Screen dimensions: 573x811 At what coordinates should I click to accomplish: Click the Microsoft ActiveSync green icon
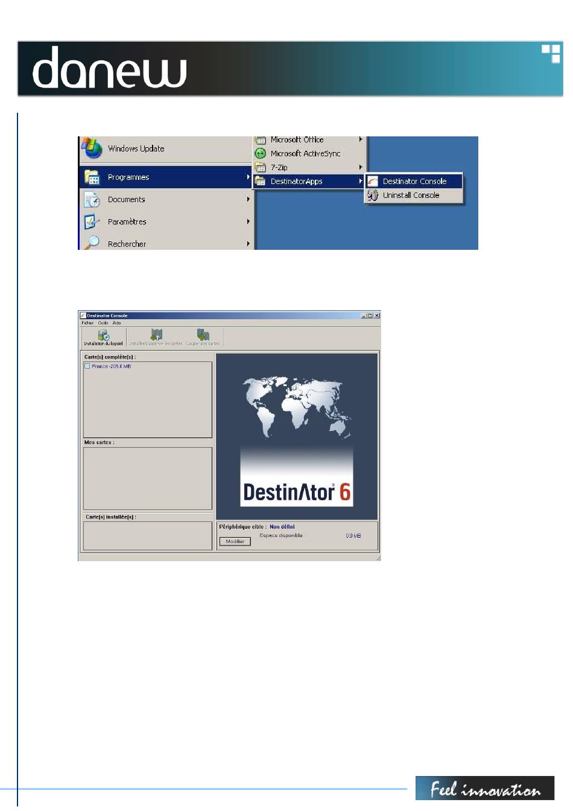point(260,153)
